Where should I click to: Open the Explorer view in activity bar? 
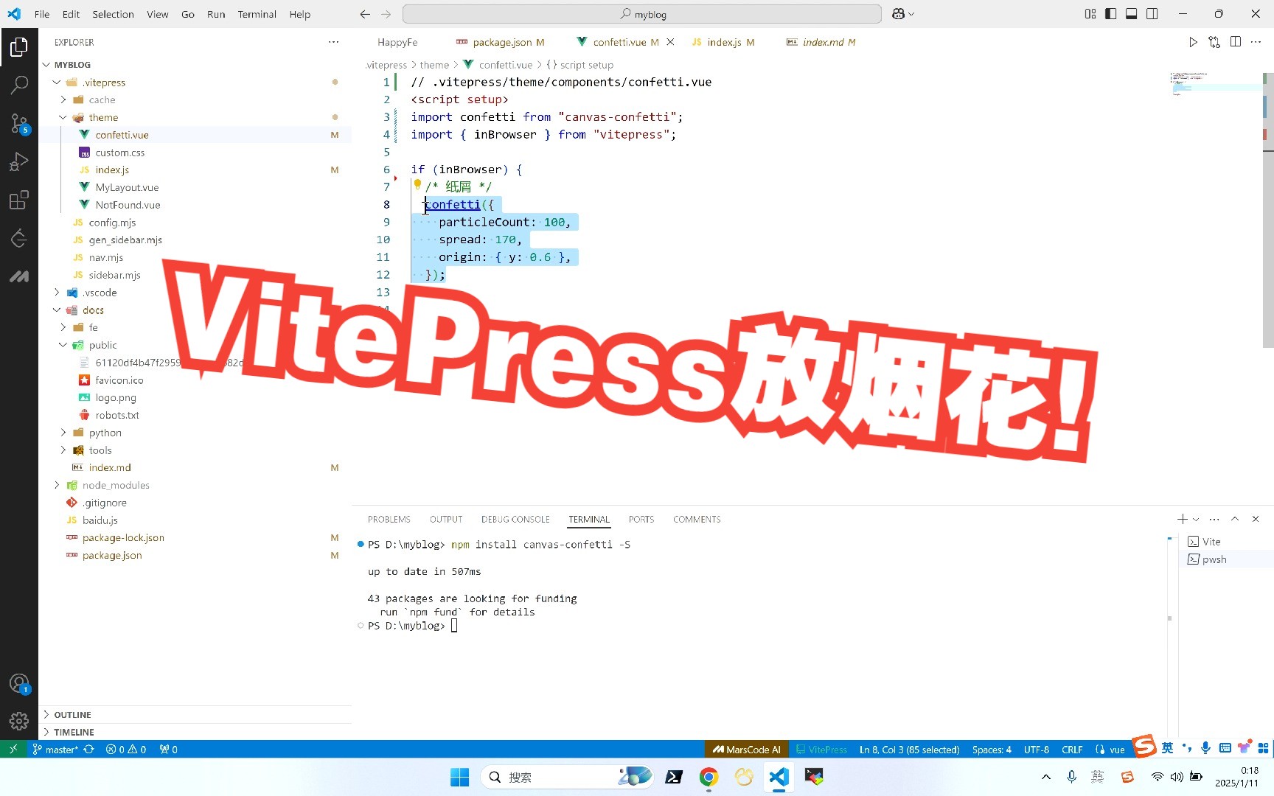(x=19, y=47)
